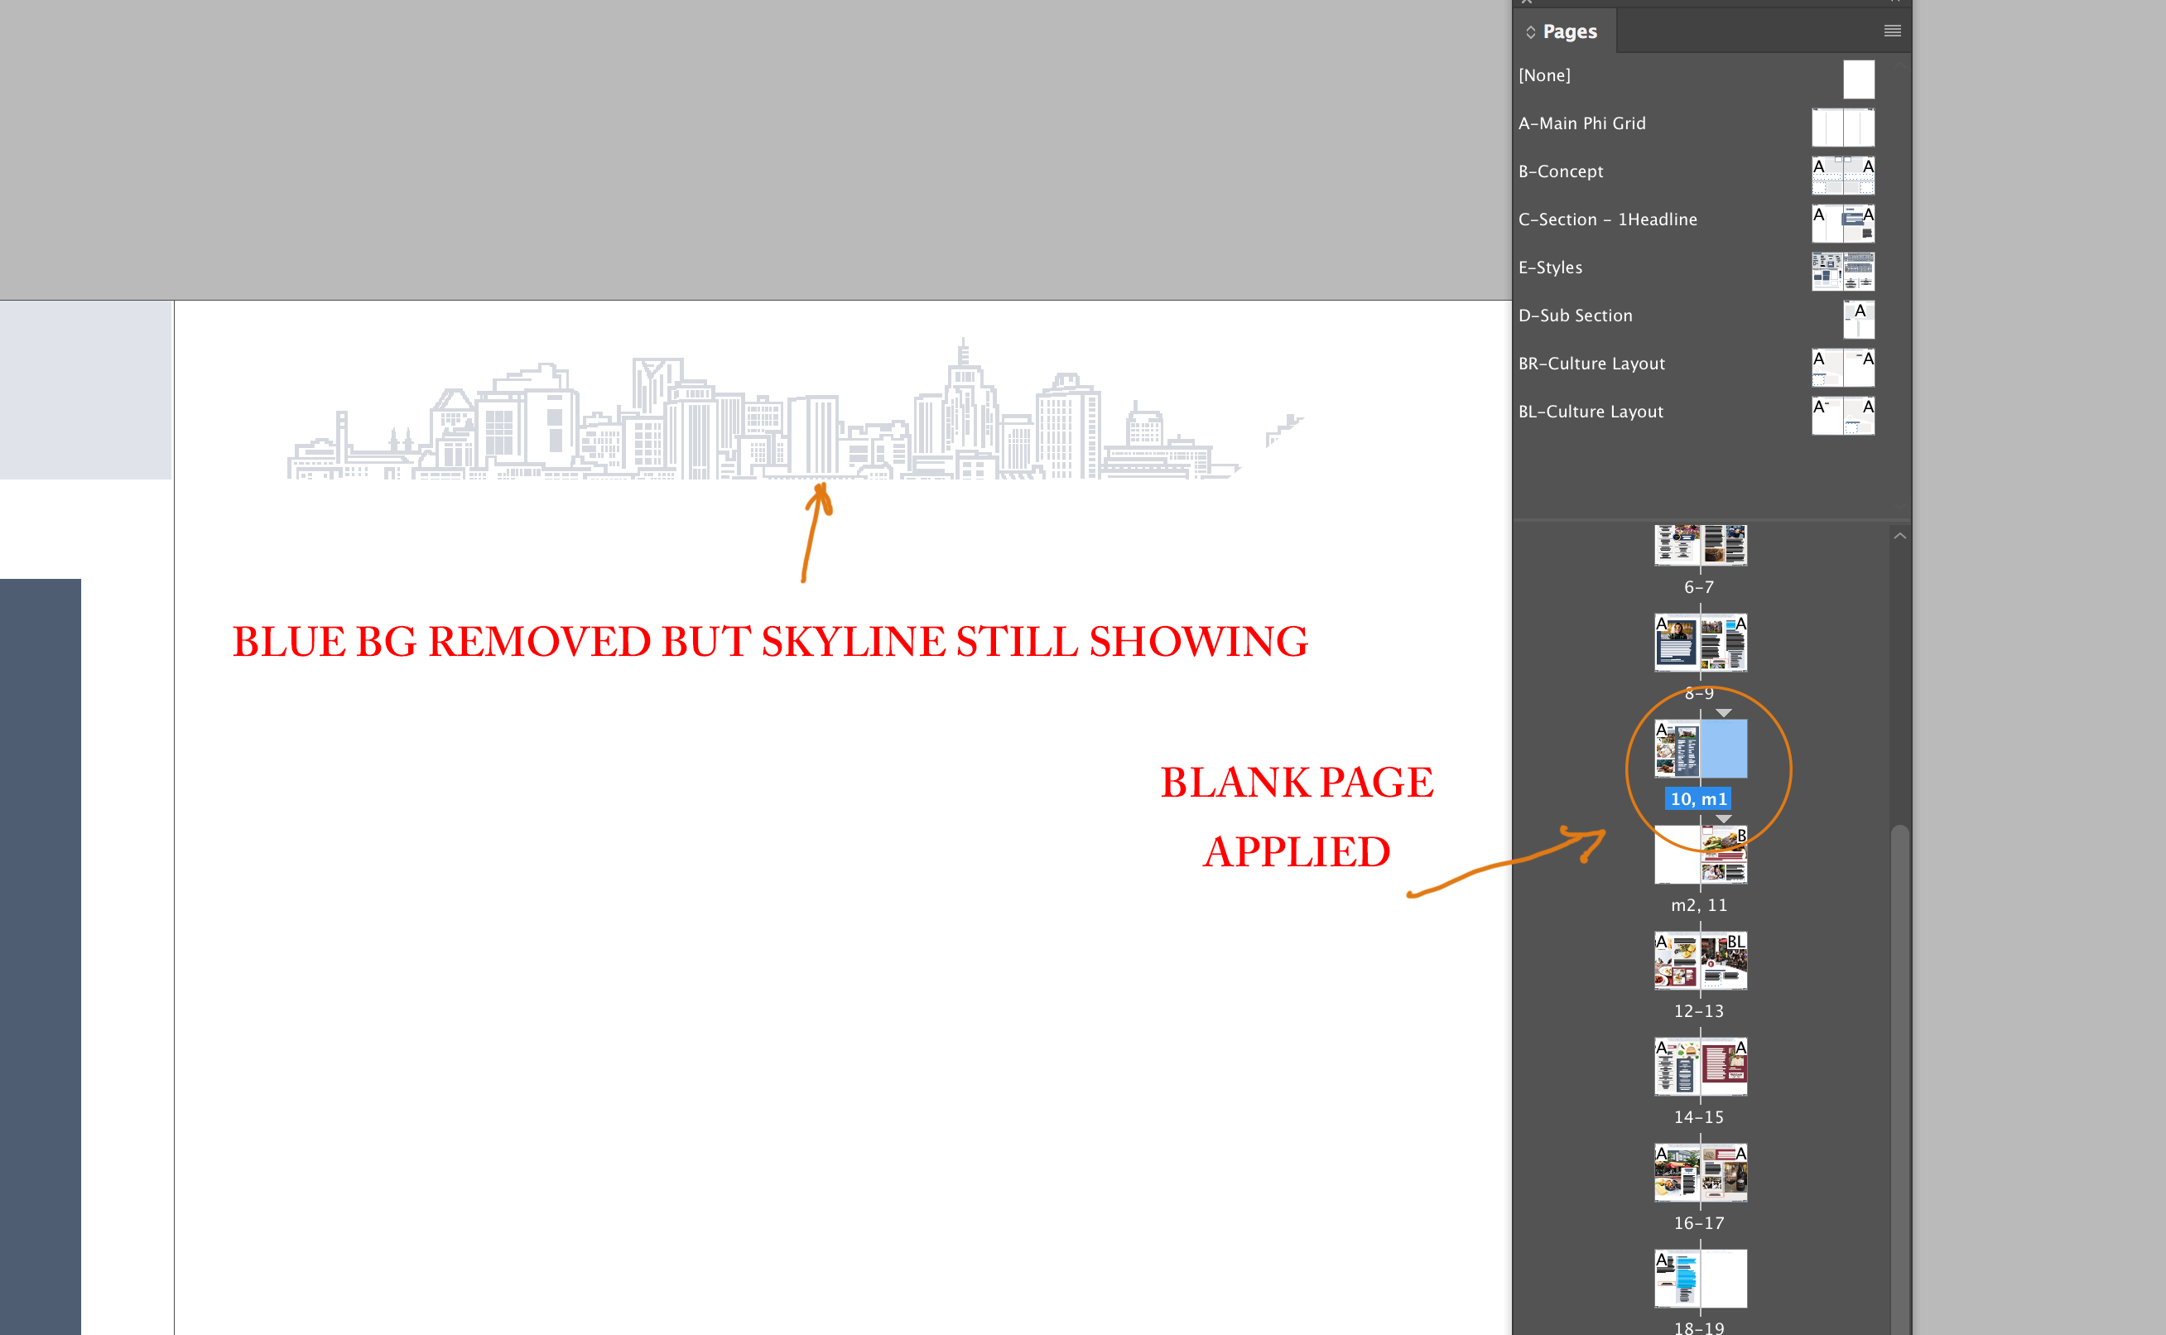The width and height of the screenshot is (2166, 1335).
Task: Select spread 16-17 thumbnail
Action: click(x=1700, y=1173)
